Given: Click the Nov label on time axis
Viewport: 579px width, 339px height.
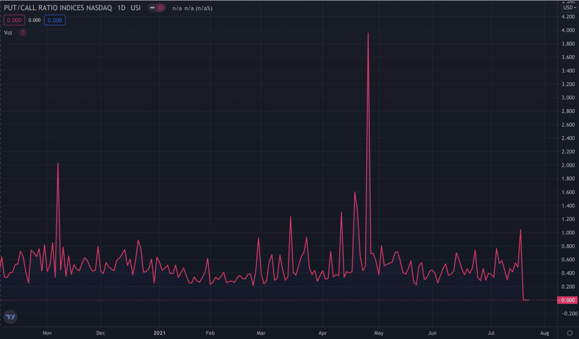Looking at the screenshot, I should [x=47, y=333].
